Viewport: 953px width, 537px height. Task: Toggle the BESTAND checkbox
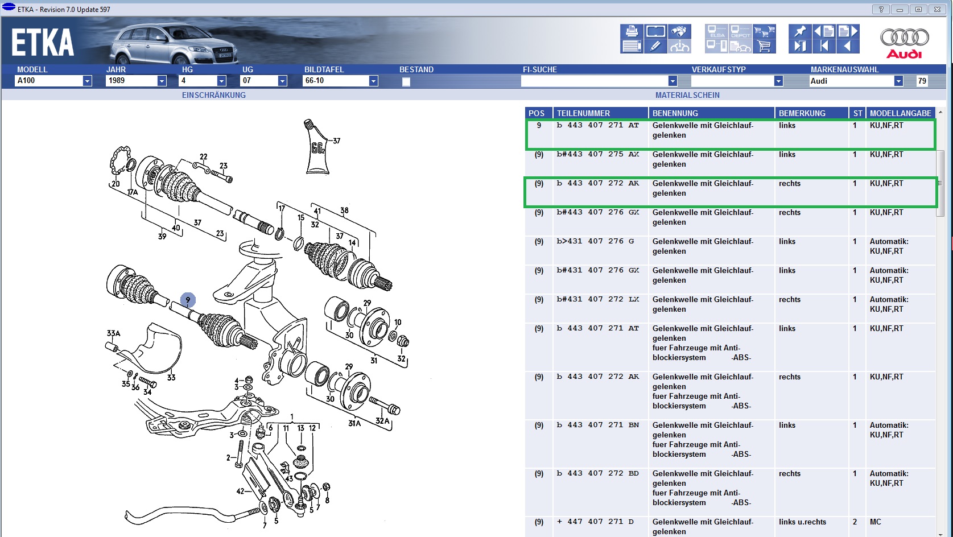pyautogui.click(x=406, y=81)
